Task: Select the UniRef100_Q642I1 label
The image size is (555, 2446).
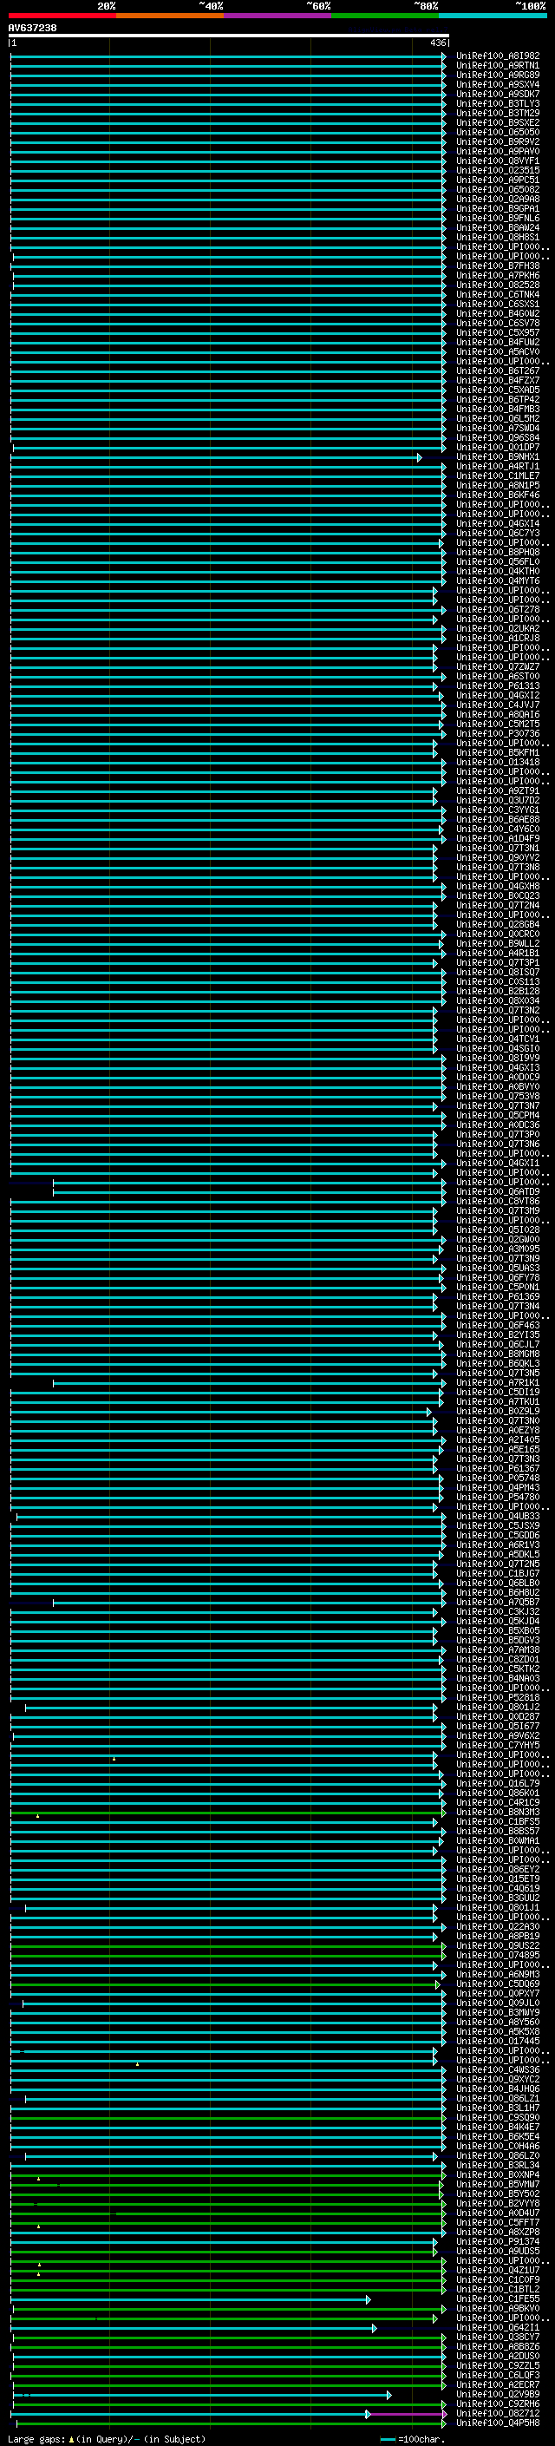Action: [x=498, y=2327]
